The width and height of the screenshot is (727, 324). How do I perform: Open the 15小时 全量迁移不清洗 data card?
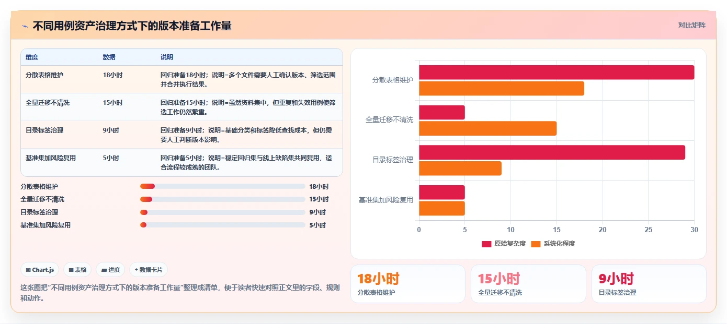tap(528, 284)
